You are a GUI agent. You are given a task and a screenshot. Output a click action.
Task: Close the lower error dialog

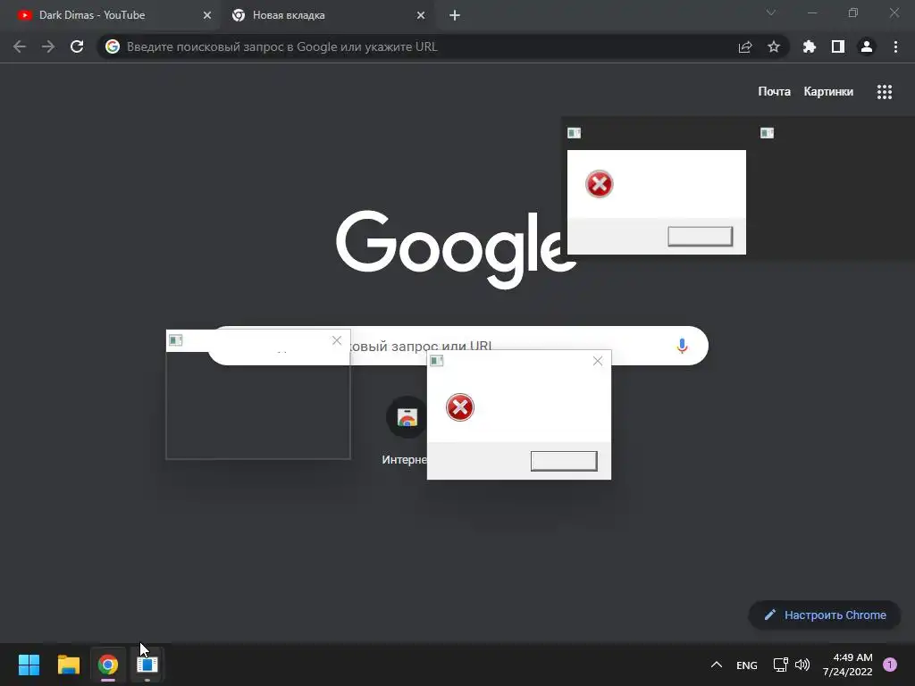[598, 361]
